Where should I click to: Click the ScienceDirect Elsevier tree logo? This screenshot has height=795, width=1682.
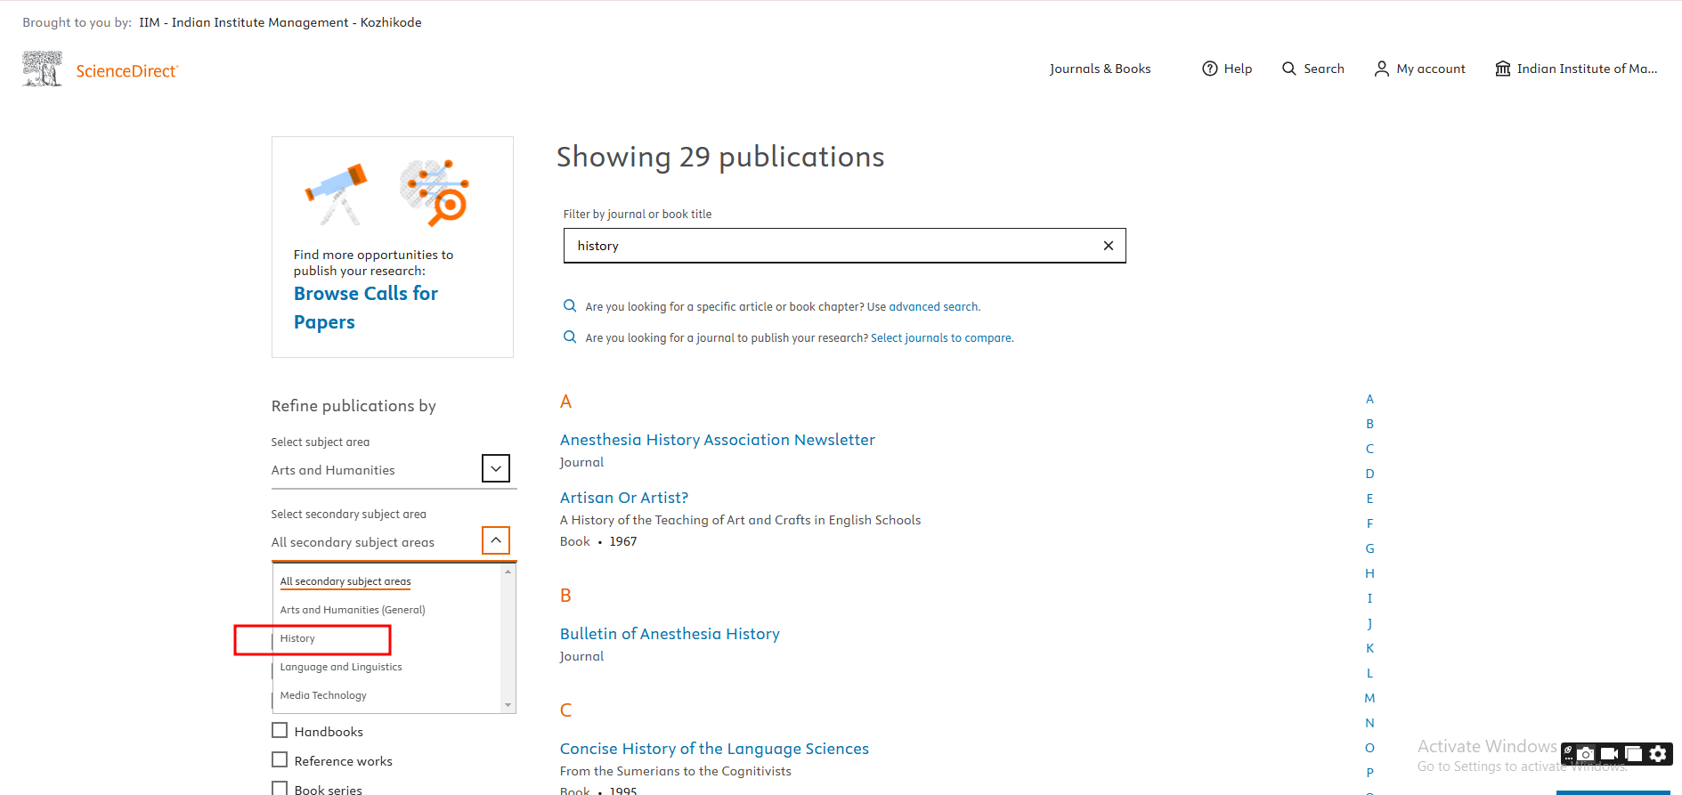(x=42, y=69)
